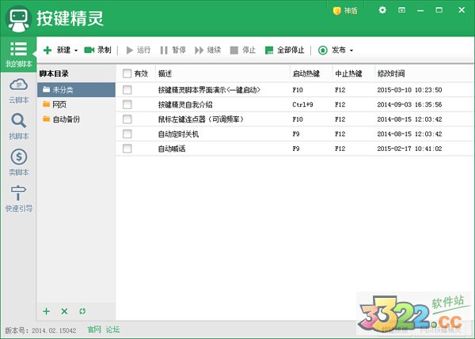Toggle the 有效 select-all header checkbox
Image resolution: width=475 pixels, height=339 pixels.
point(127,73)
